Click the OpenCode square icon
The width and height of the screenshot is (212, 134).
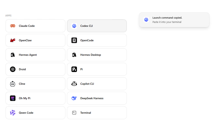pyautogui.click(x=74, y=40)
